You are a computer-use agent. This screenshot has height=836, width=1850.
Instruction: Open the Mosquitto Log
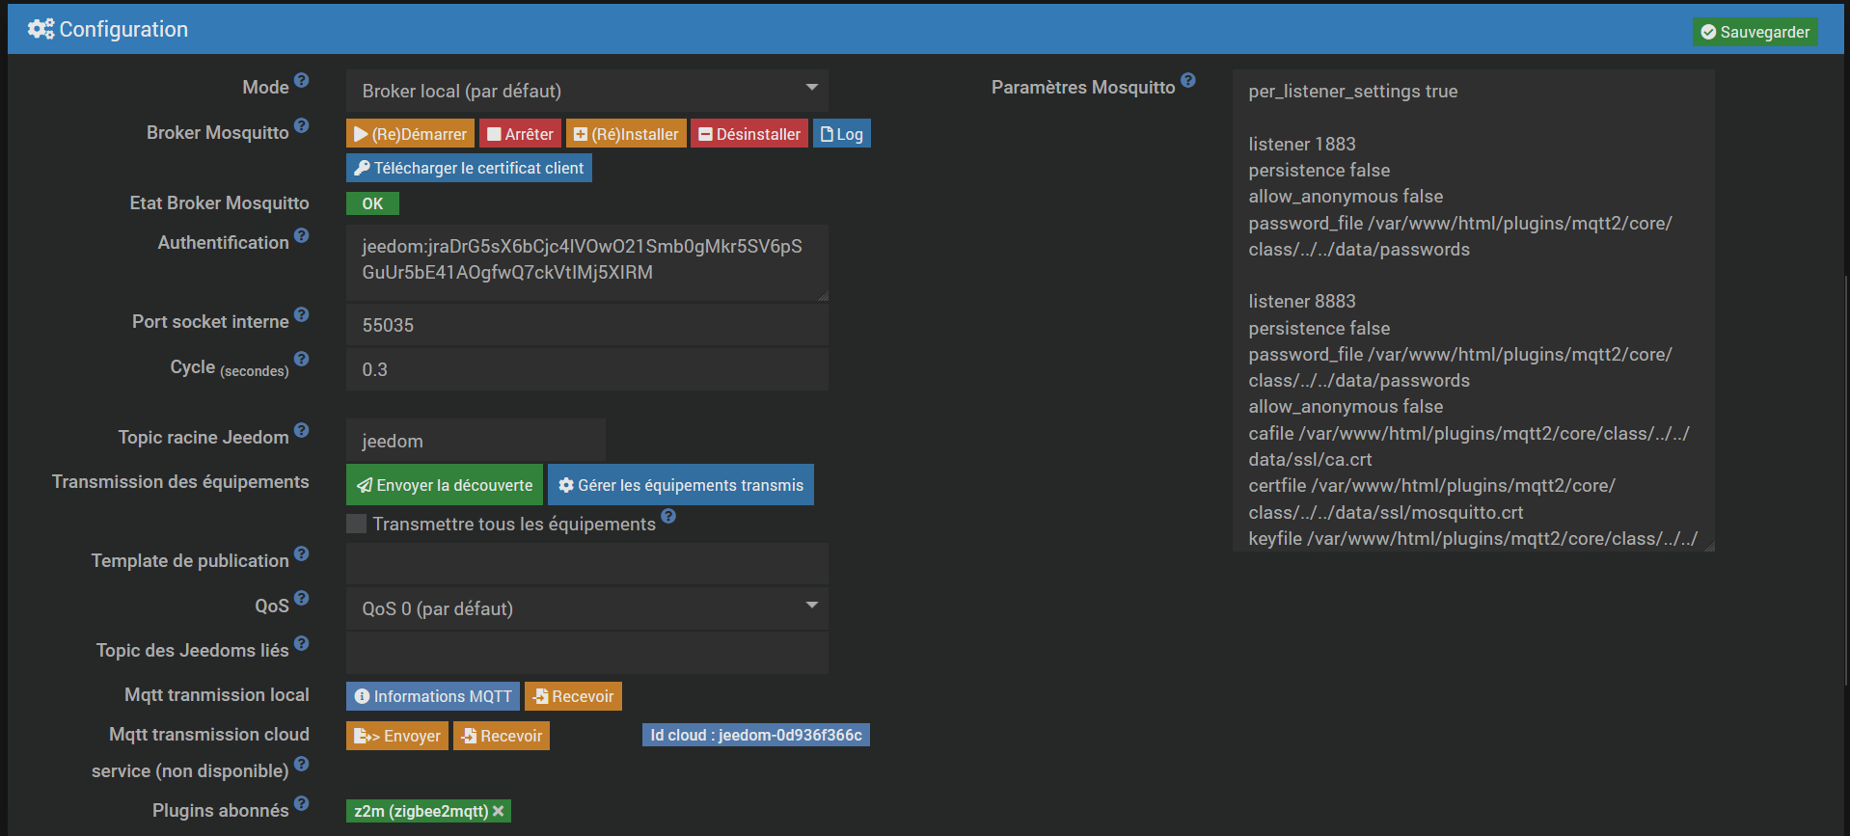[x=841, y=134]
